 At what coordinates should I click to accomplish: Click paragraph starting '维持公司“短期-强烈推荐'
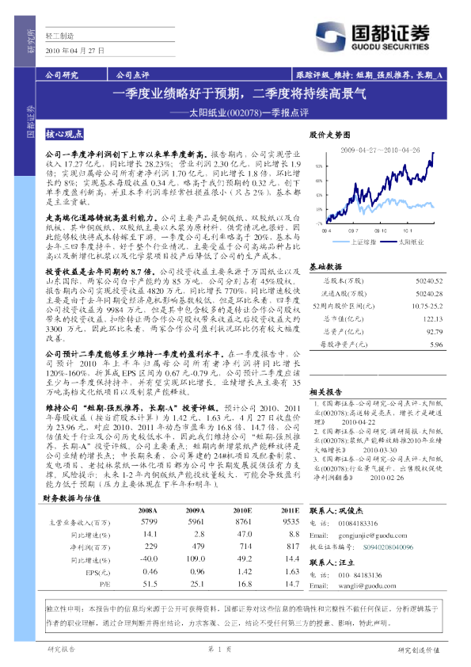pos(173,446)
